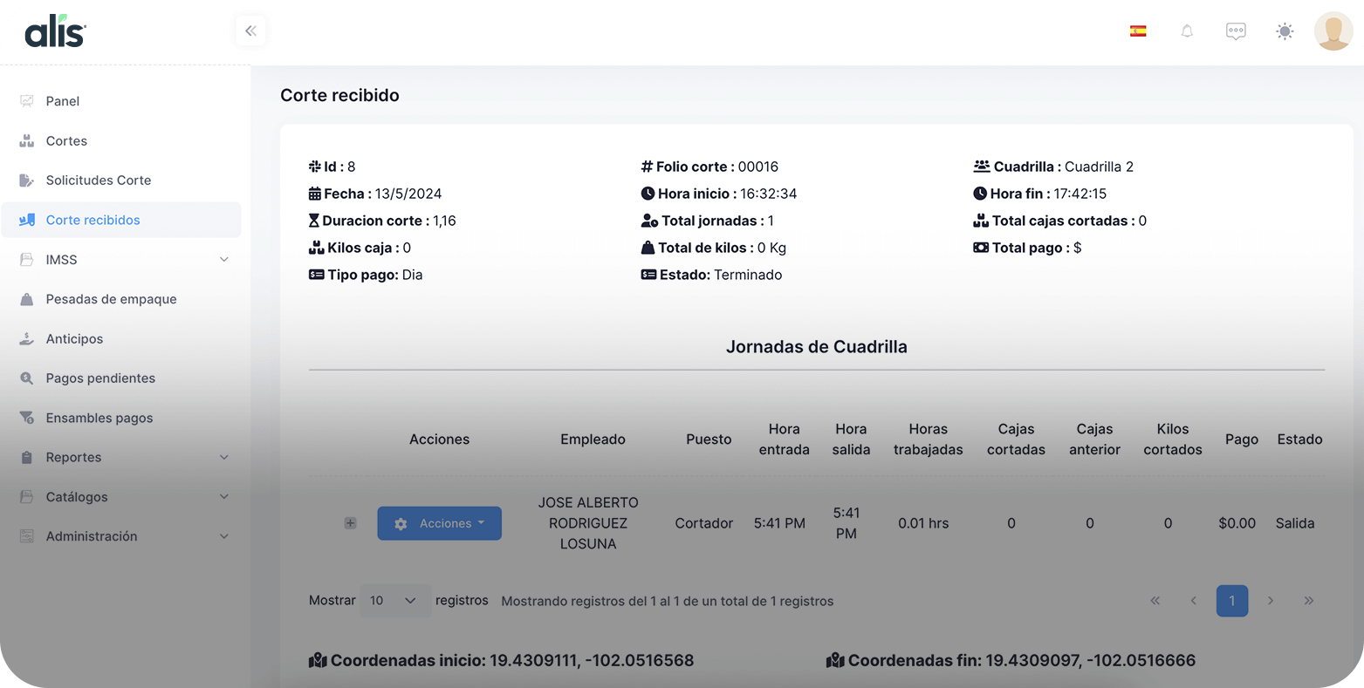Image resolution: width=1364 pixels, height=688 pixels.
Task: Go to next page arrow
Action: [x=1271, y=601]
